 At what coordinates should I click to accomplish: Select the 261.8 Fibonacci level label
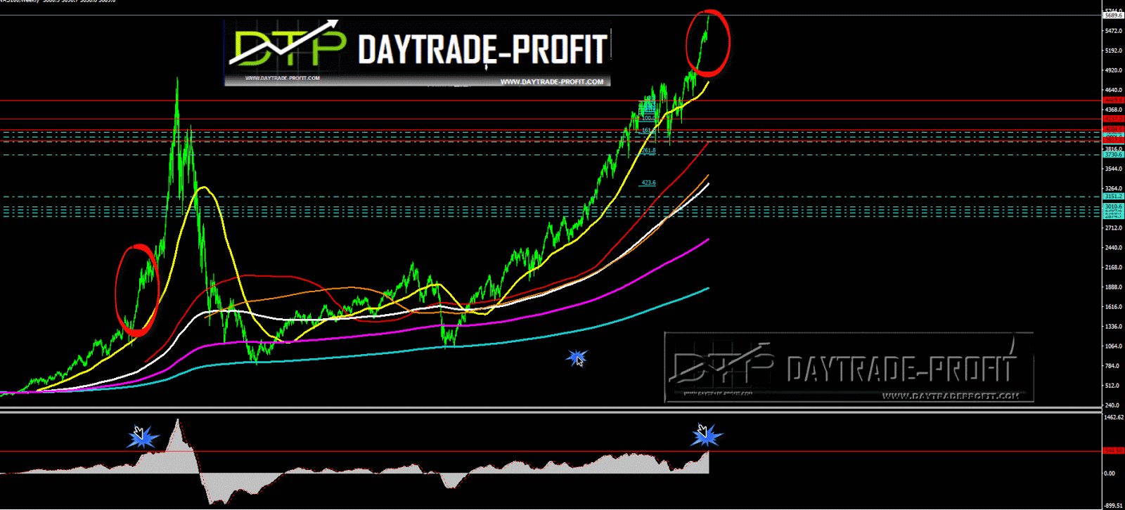point(648,151)
